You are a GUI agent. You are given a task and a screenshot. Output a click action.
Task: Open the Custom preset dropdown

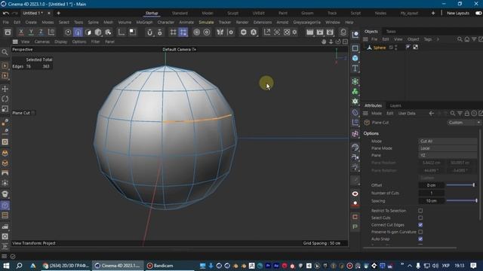coord(464,123)
